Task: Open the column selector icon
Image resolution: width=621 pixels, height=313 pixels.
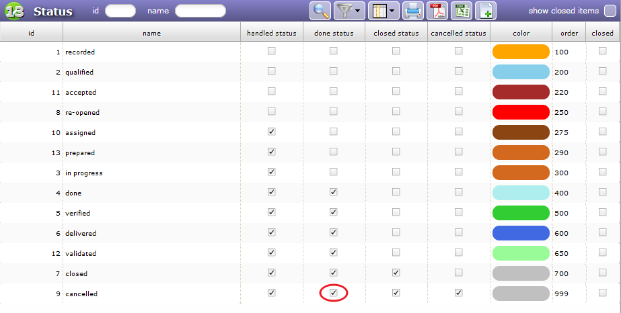Action: pyautogui.click(x=379, y=11)
